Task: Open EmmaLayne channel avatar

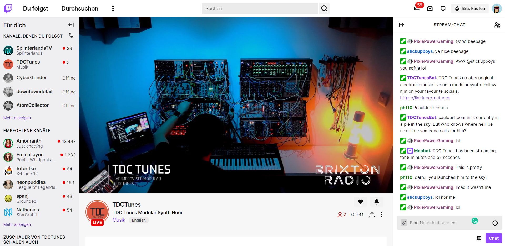Action: click(x=8, y=157)
